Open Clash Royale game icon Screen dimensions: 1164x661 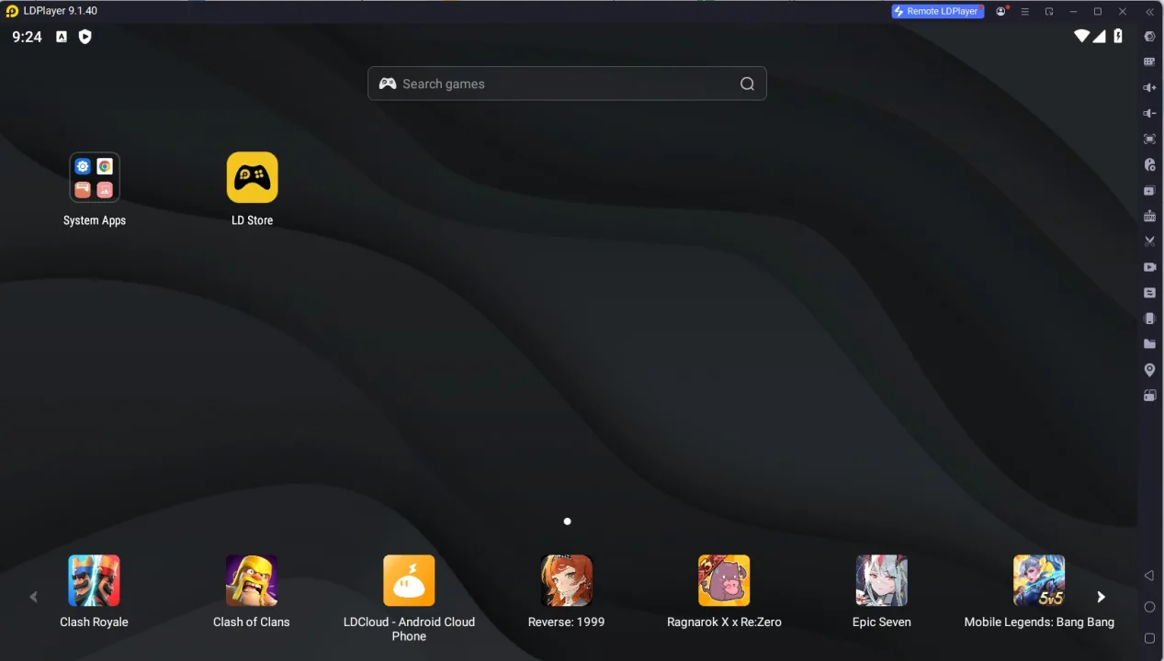(94, 580)
